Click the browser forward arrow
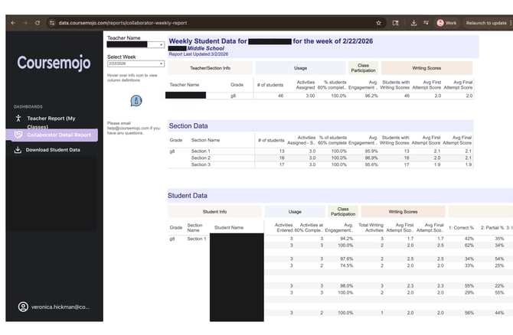Image resolution: width=513 pixels, height=335 pixels. coord(25,23)
